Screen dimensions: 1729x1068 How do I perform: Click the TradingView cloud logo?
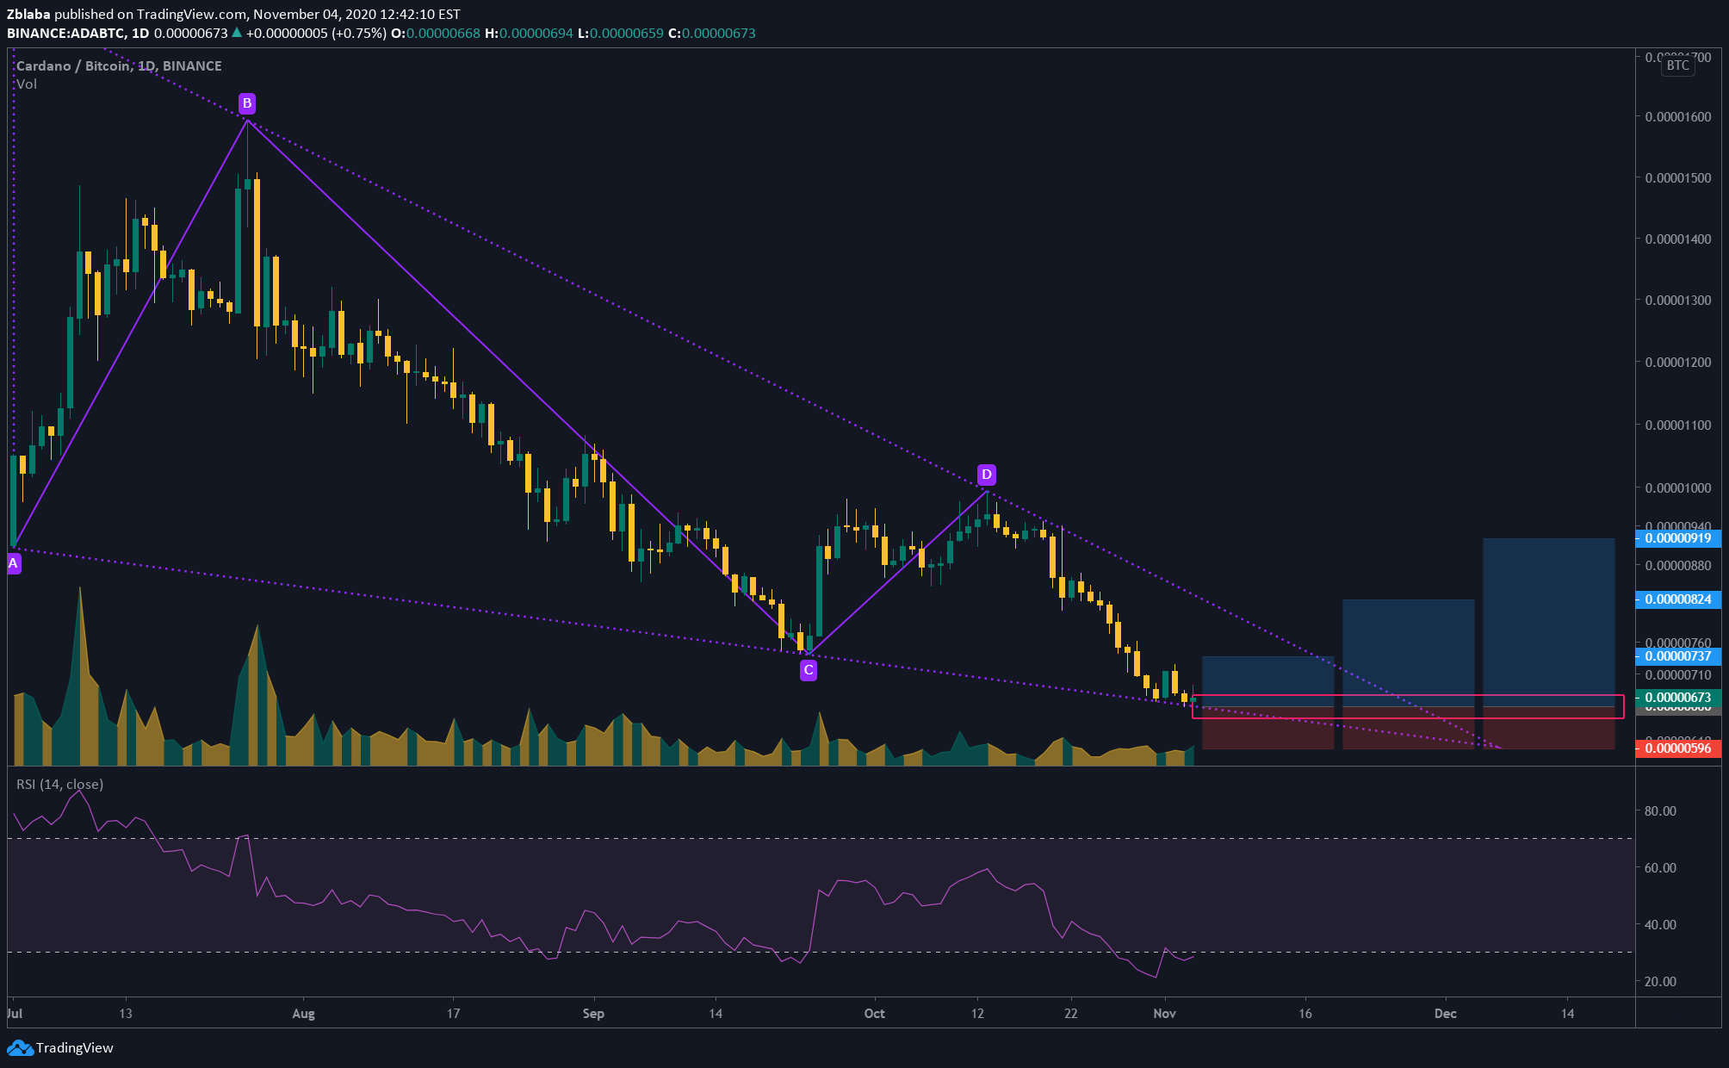(19, 1047)
